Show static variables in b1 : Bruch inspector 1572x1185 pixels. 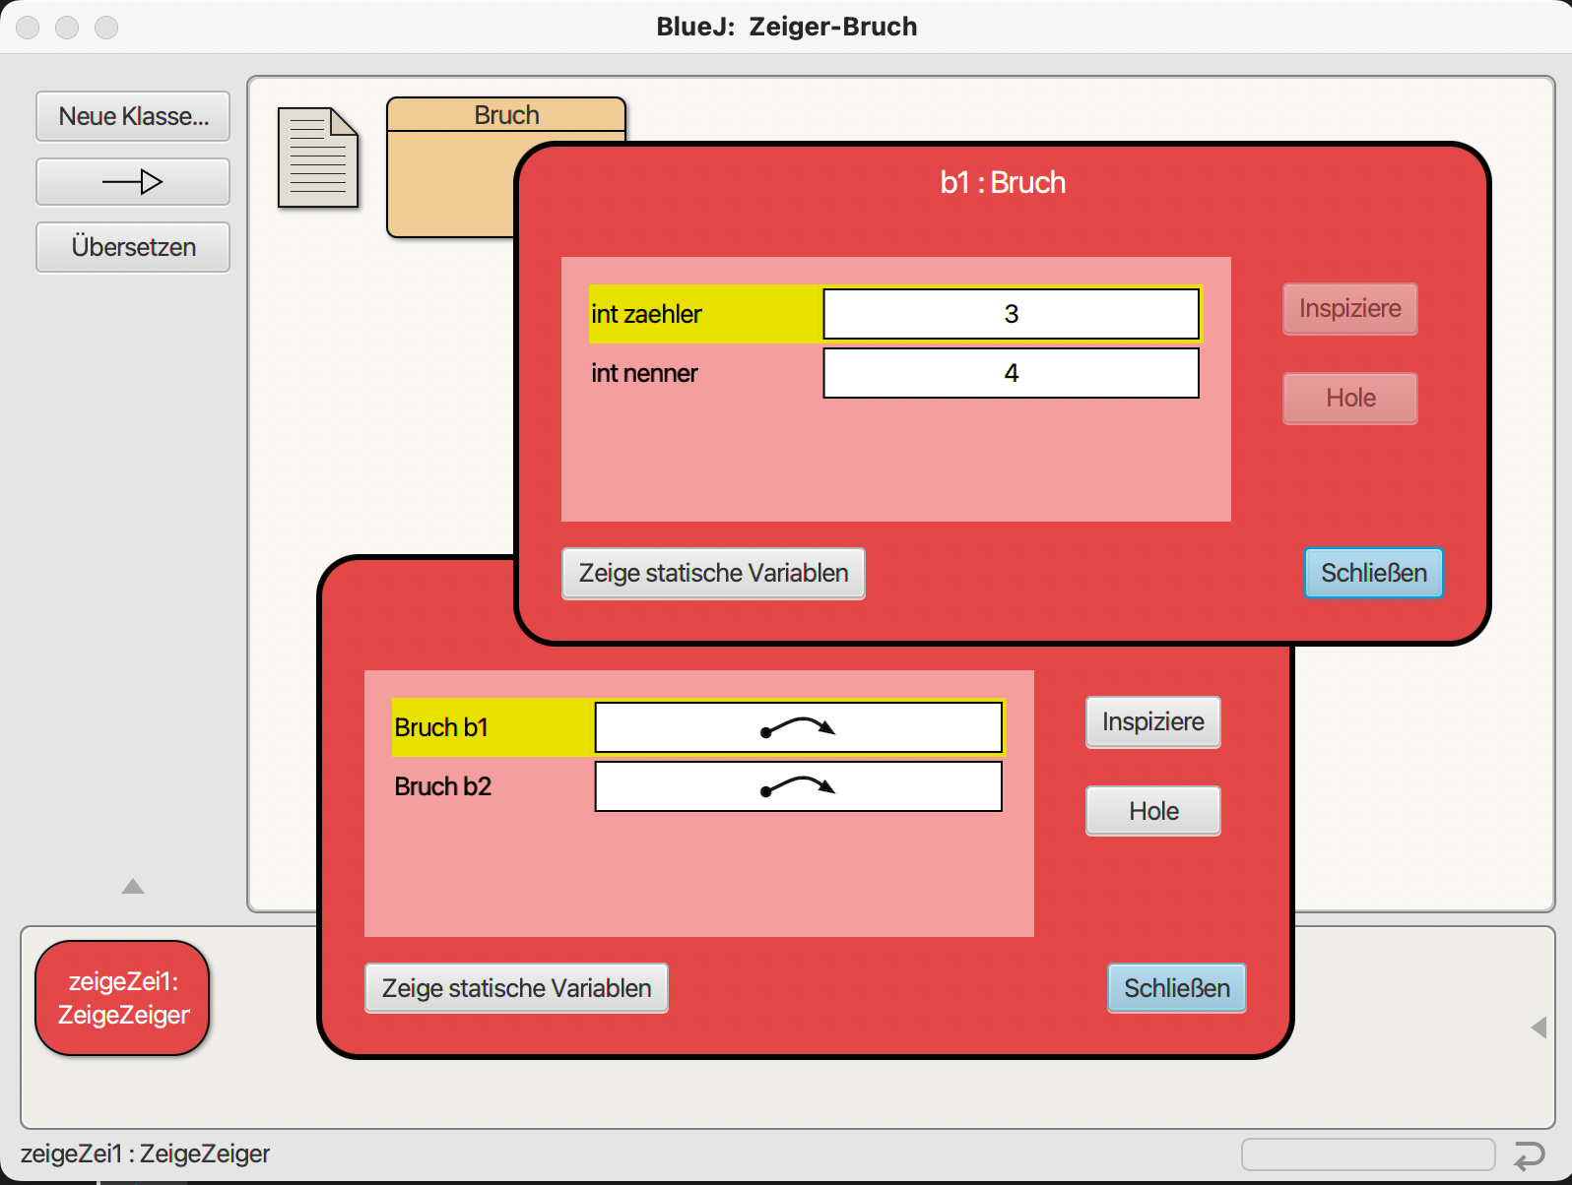point(713,573)
